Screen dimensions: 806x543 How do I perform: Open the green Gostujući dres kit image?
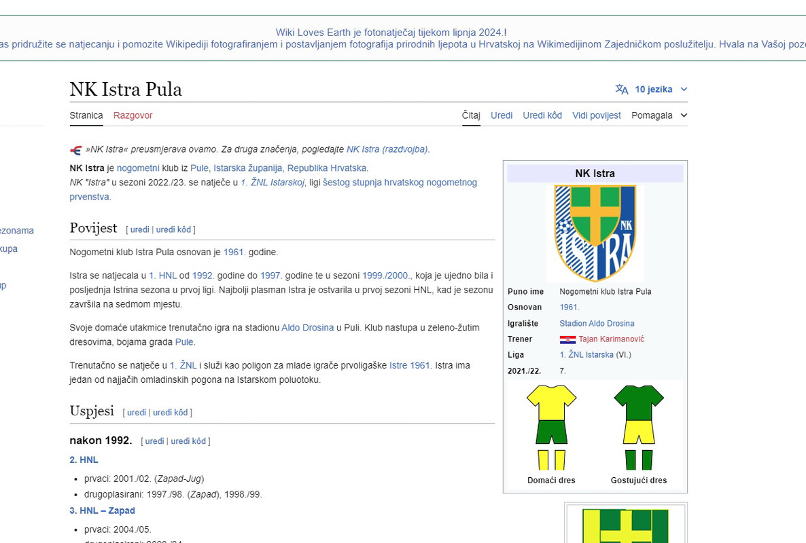coord(639,428)
